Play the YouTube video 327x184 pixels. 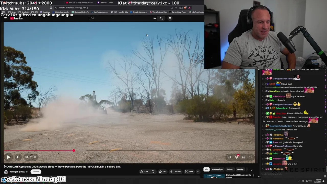pyautogui.click(x=8, y=157)
